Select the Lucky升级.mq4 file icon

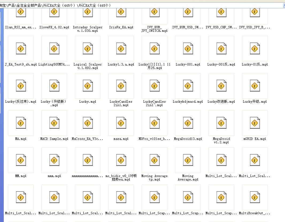pyautogui.click(x=255, y=86)
